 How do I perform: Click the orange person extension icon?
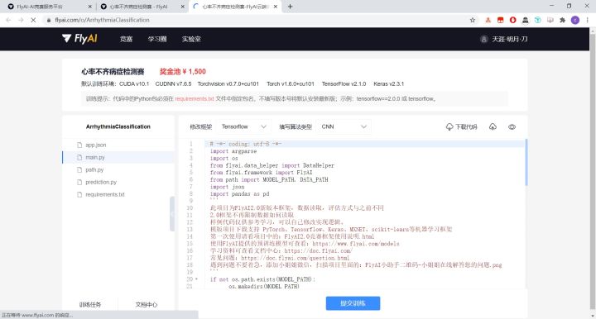click(488, 20)
